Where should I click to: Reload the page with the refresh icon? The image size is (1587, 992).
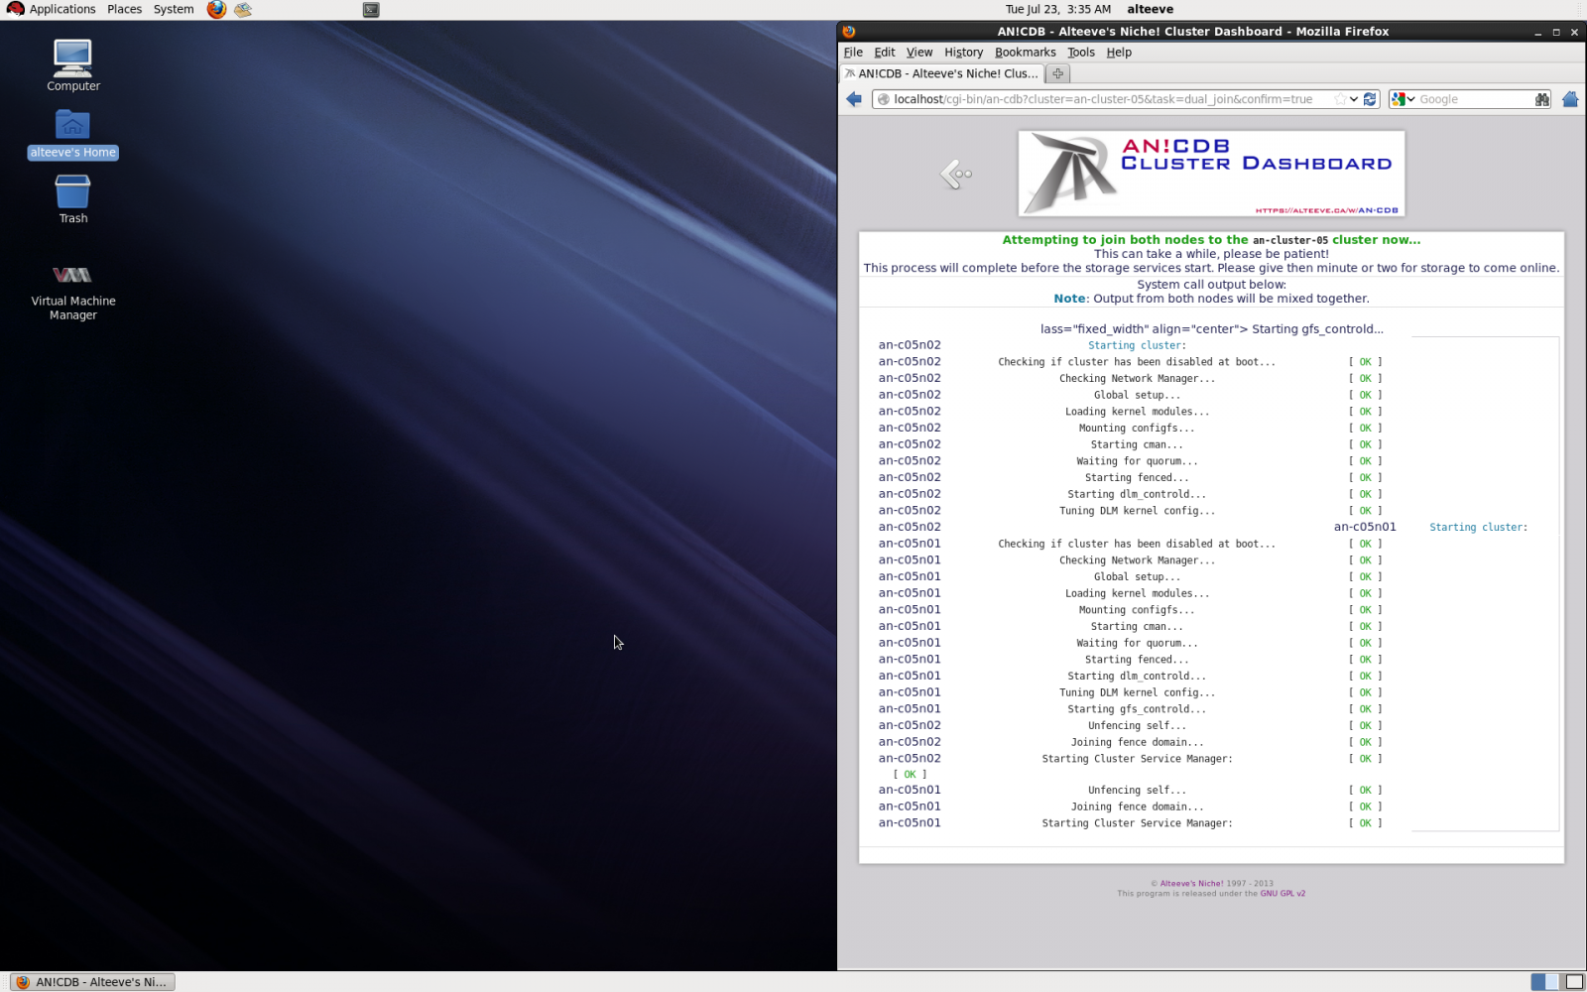click(x=1370, y=99)
